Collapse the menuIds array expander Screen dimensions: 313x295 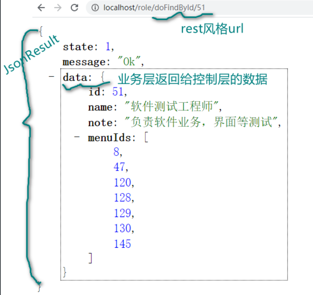pyautogui.click(x=77, y=137)
